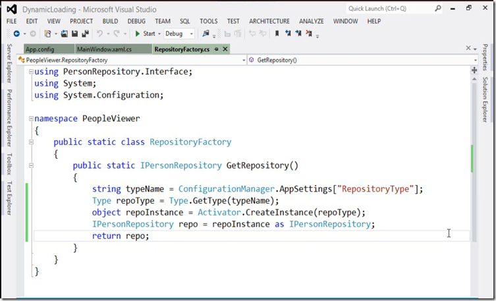This screenshot has width=496, height=301.
Task: Open the document tab list dropdown arrow
Action: click(475, 49)
